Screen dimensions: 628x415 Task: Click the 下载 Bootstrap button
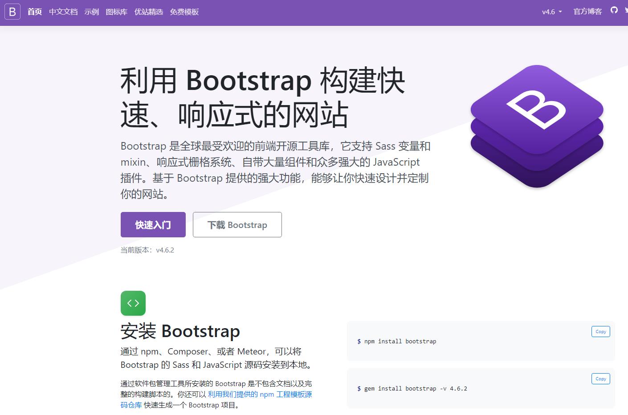[x=237, y=224]
